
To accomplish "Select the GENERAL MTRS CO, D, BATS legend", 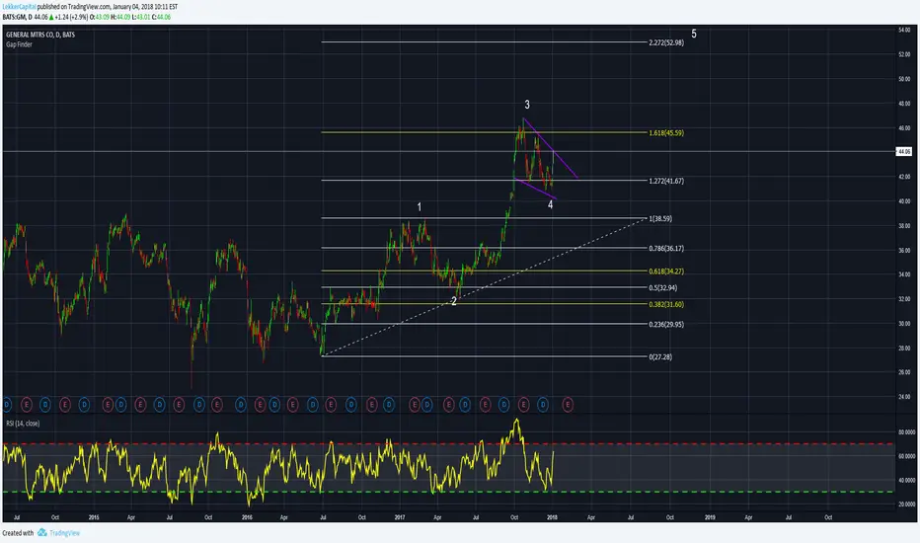I will coord(40,35).
